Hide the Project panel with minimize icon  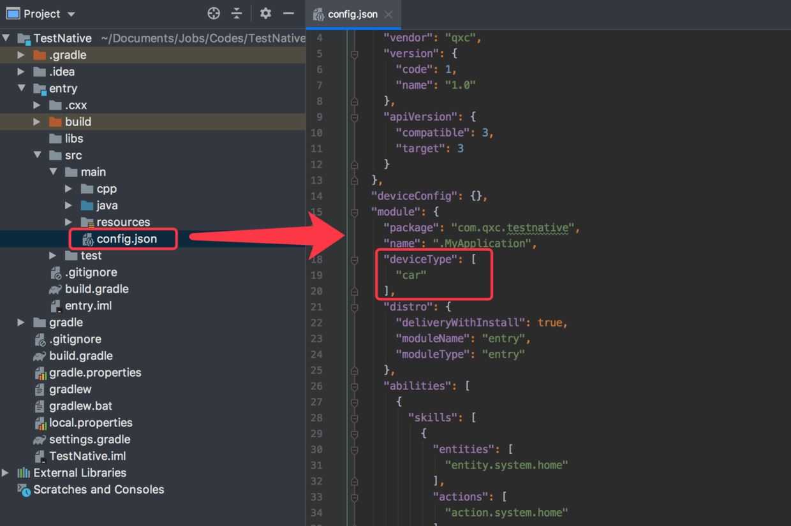[x=288, y=13]
